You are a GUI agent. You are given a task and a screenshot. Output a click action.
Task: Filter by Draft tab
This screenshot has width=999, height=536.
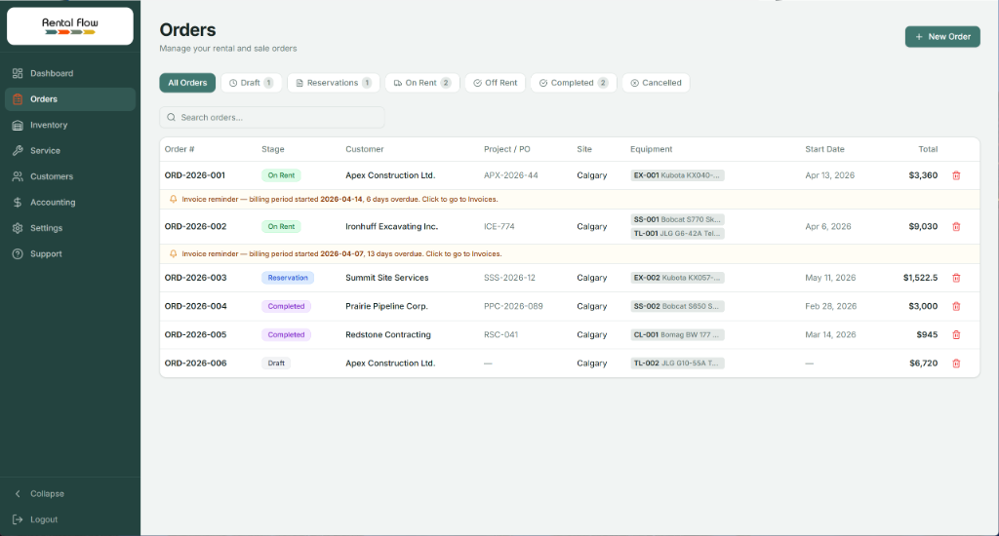point(251,83)
